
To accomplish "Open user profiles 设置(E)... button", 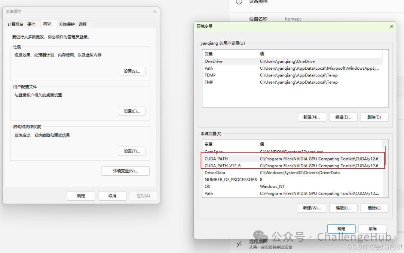I will click(132, 111).
